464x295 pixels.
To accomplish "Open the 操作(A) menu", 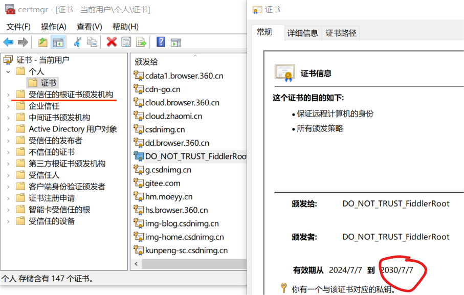I will point(53,27).
